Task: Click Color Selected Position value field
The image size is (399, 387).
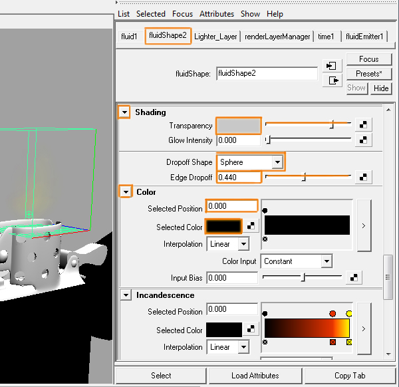Action: pyautogui.click(x=232, y=206)
